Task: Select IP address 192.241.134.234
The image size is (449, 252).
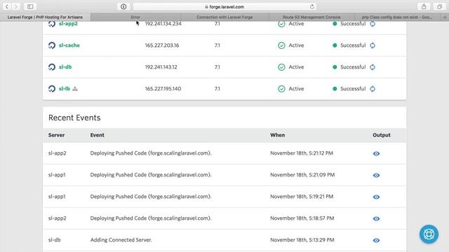Action: point(163,24)
